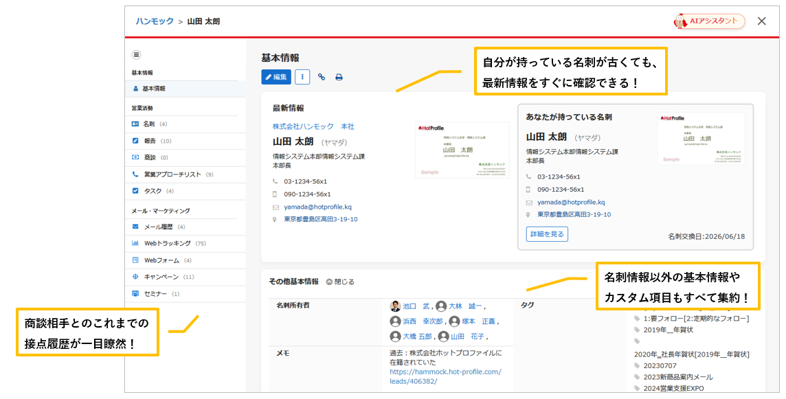Click 名刺交換日:2026/06/18 text
This screenshot has width=786, height=399.
coord(706,236)
